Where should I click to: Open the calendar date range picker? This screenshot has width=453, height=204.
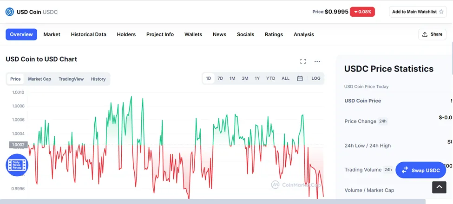(300, 78)
